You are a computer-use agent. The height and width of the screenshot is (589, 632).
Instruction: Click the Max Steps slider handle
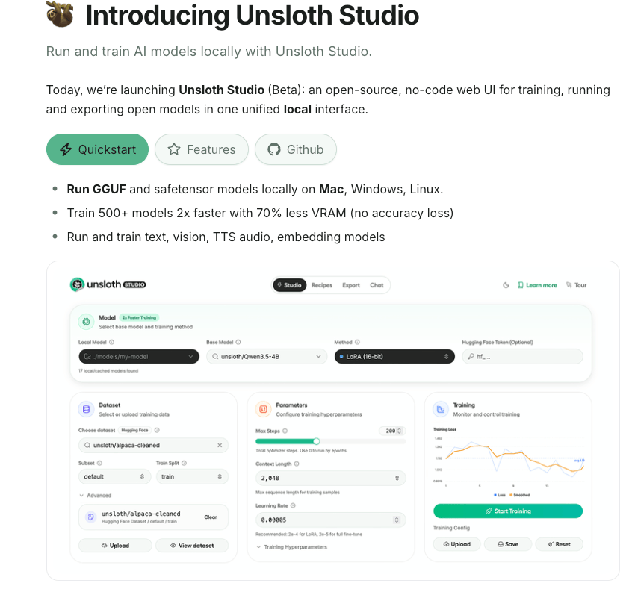(317, 441)
